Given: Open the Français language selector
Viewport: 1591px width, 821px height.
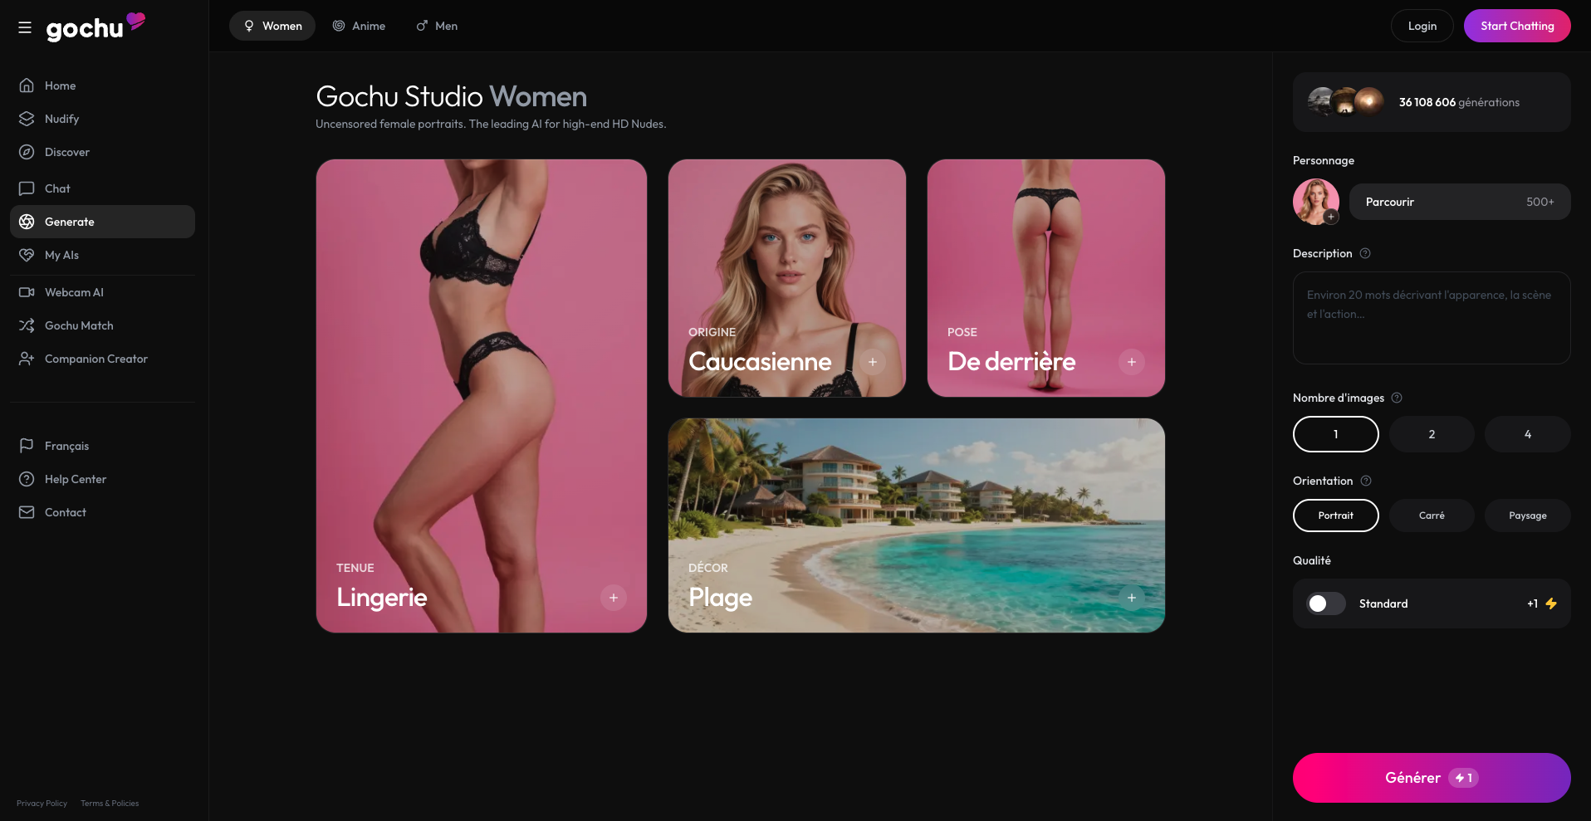Looking at the screenshot, I should click(102, 446).
